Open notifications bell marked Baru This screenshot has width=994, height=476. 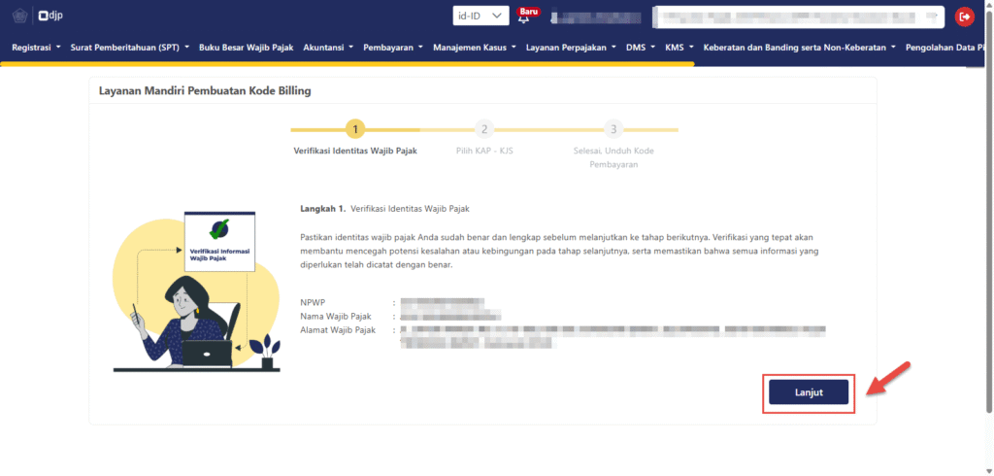click(x=524, y=17)
